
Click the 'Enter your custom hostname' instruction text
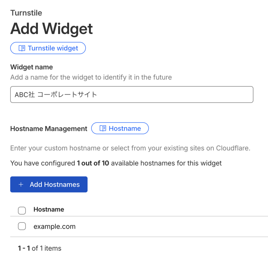click(130, 148)
